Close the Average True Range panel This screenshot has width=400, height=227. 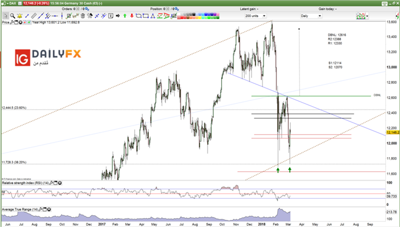pyautogui.click(x=49, y=209)
